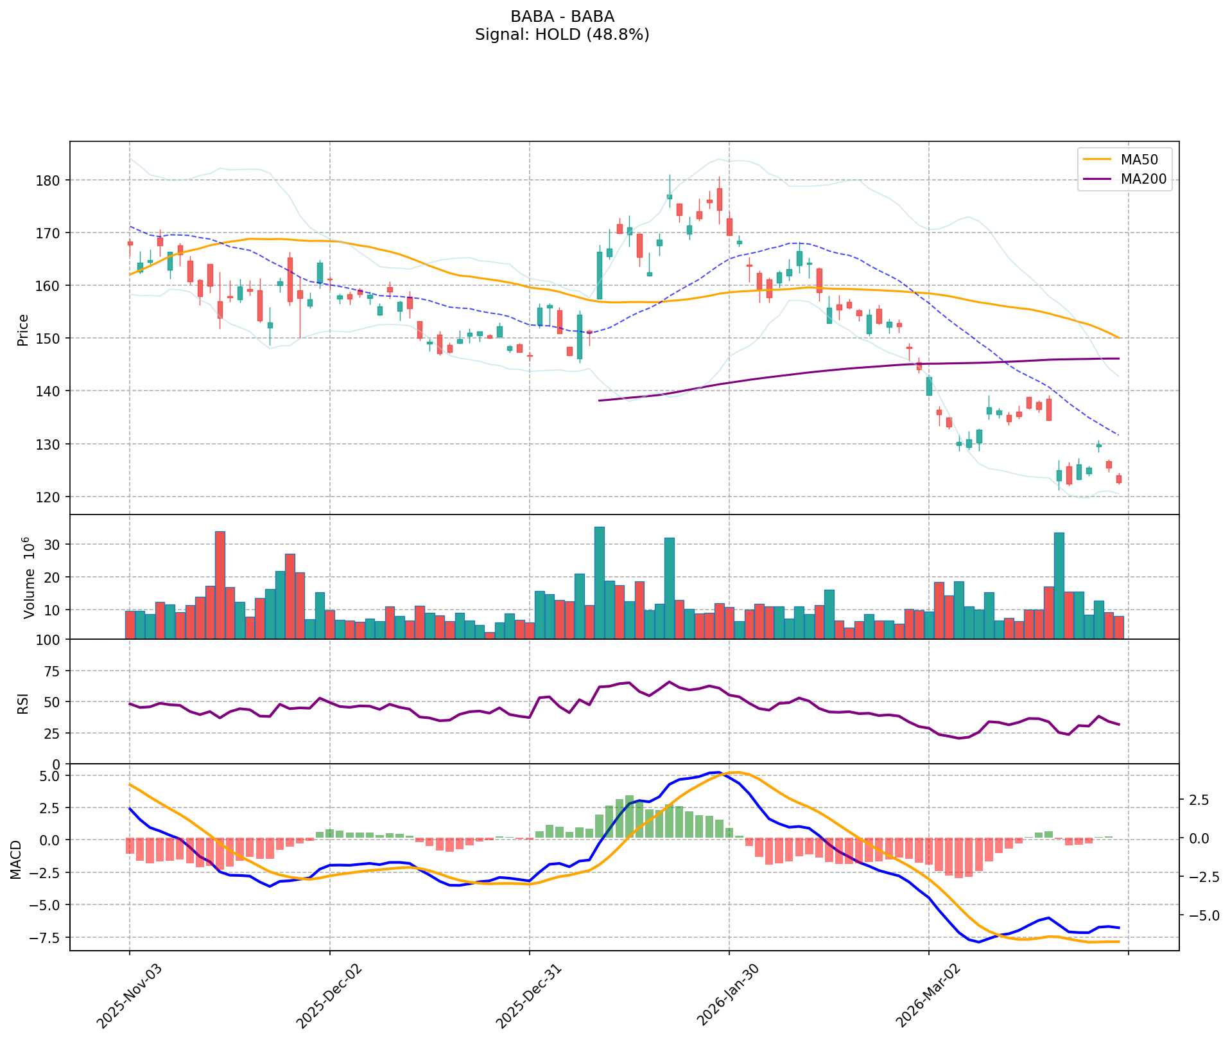Click the Signal: HOLD (48.8%) text
Screen dimensions: 1230x1040
[x=562, y=35]
